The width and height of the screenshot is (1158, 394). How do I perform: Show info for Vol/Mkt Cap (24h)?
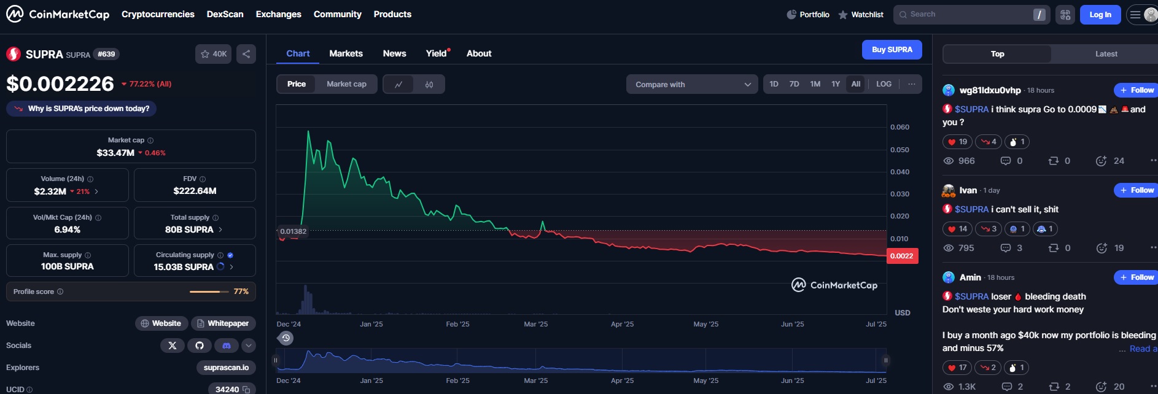click(x=98, y=218)
